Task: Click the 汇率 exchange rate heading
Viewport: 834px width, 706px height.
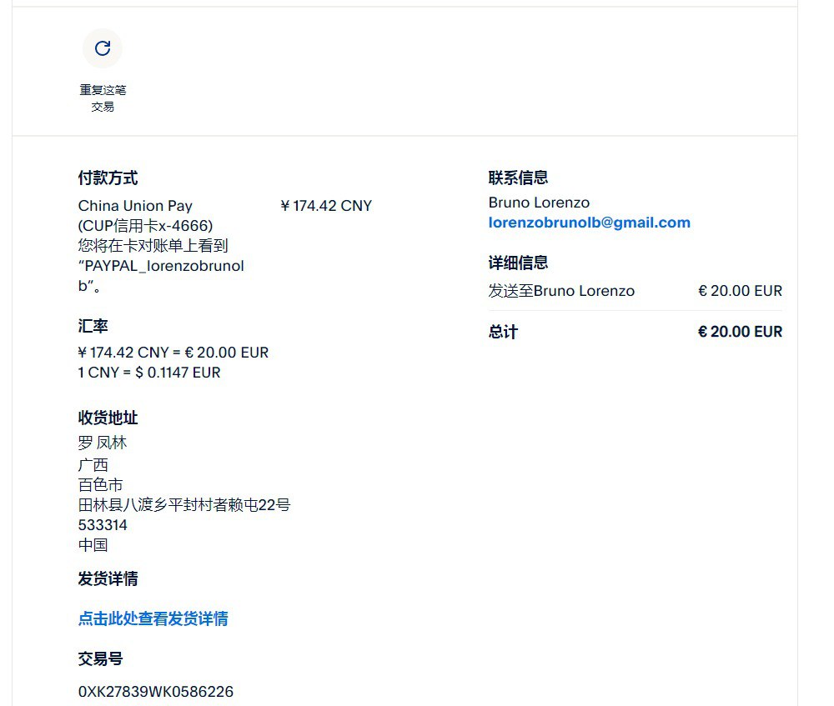Action: point(93,326)
